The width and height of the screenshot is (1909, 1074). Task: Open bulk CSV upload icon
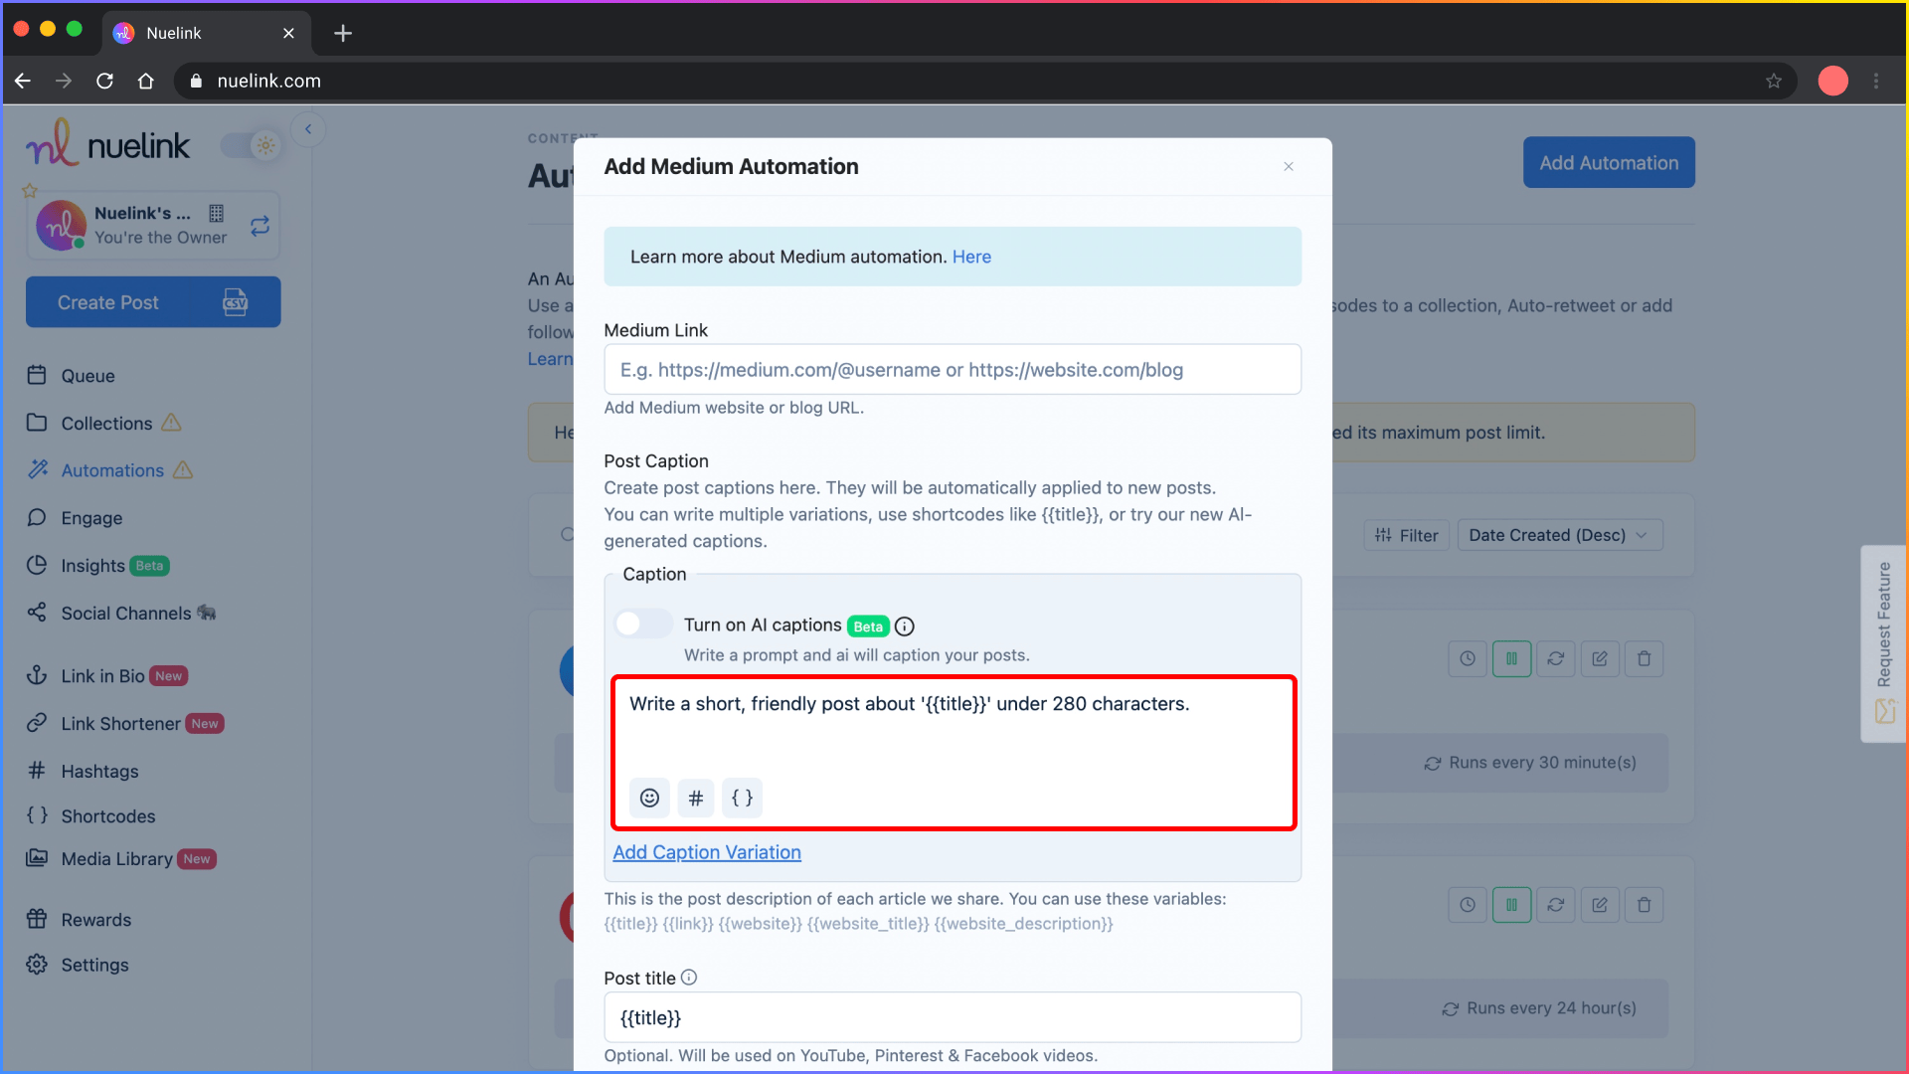pyautogui.click(x=235, y=302)
